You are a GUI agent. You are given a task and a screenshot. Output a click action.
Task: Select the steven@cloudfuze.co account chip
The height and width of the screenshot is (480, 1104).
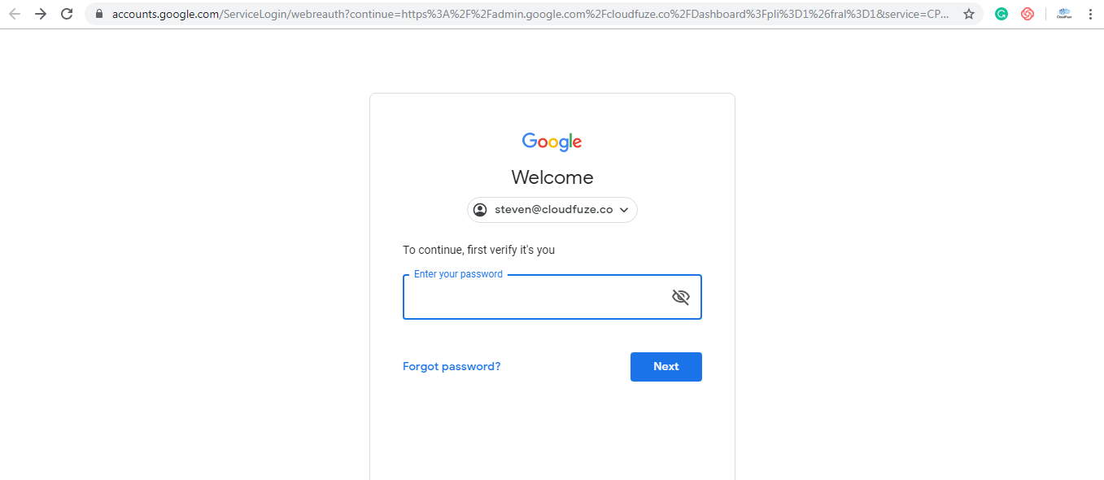tap(552, 210)
